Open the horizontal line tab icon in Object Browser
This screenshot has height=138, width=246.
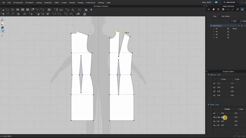click(x=228, y=9)
